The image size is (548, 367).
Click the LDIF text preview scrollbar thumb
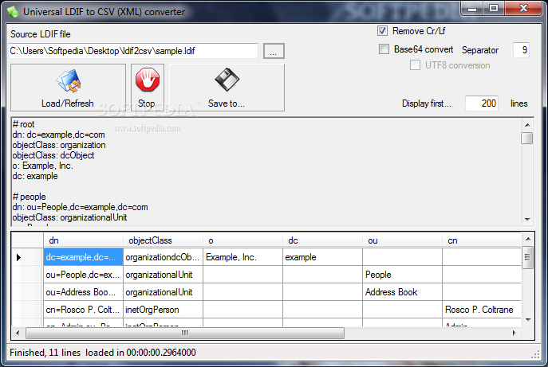click(x=527, y=139)
